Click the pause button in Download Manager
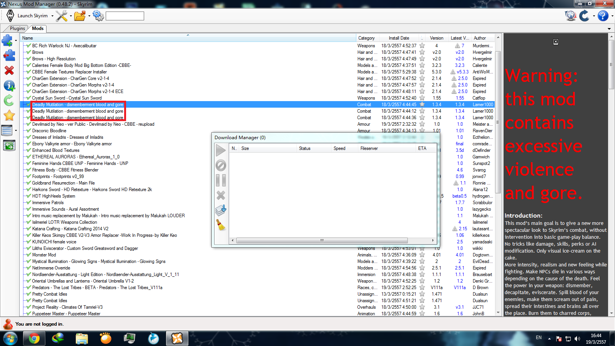Image resolution: width=615 pixels, height=346 pixels. [x=221, y=180]
